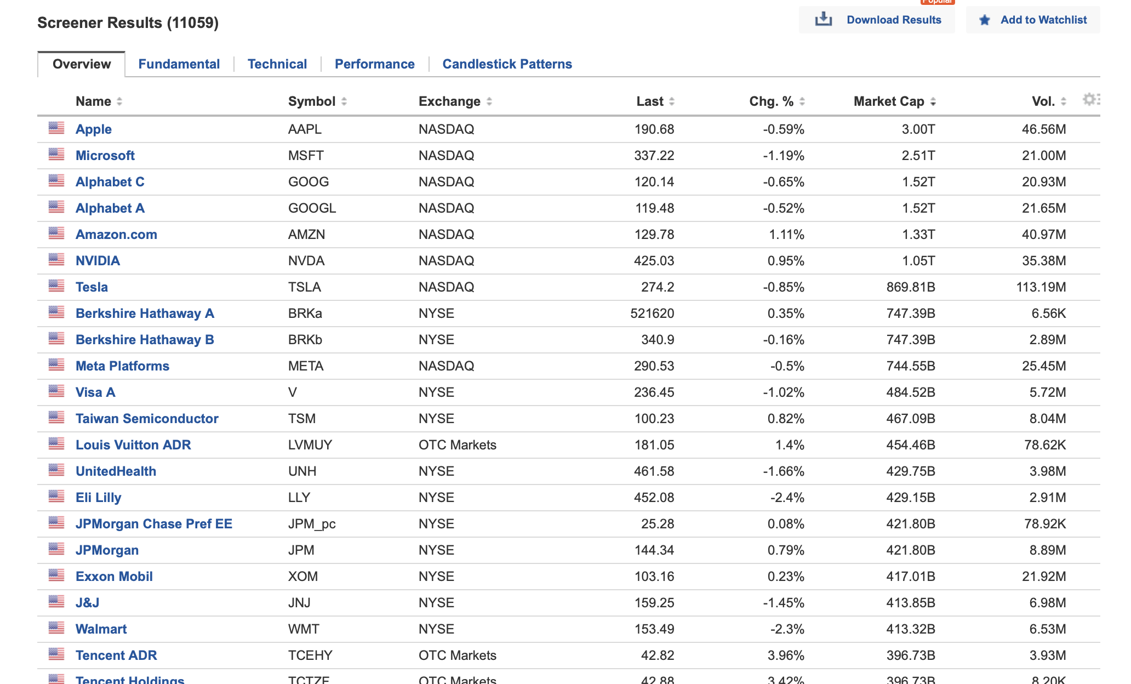Sort by Name column arrows

(119, 101)
